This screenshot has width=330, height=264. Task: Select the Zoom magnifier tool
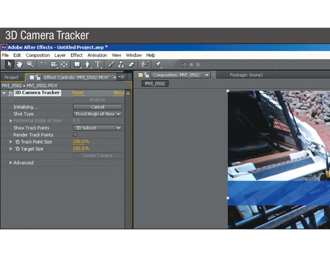pyautogui.click(x=30, y=64)
